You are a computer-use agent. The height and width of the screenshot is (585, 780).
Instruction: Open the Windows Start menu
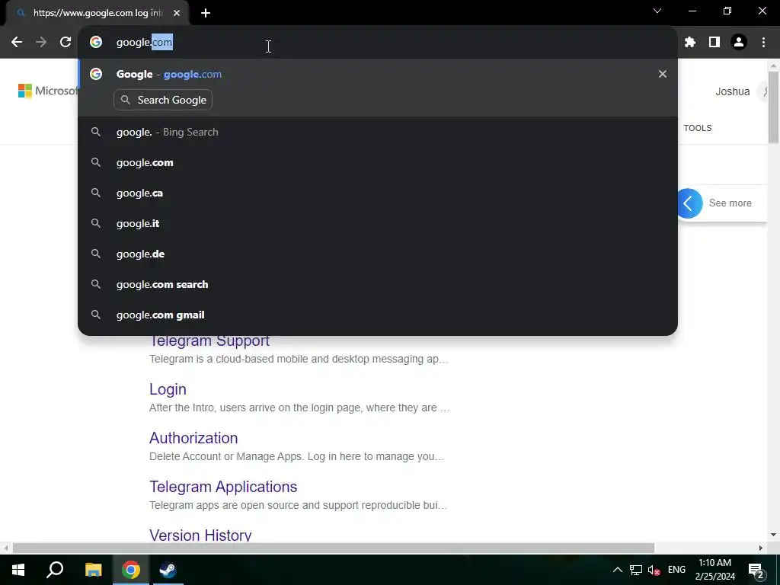(18, 570)
